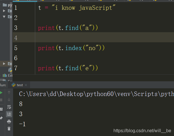This screenshot has width=174, height=136.
Task: Click the Python file icon in project tree
Action: [10, 70]
